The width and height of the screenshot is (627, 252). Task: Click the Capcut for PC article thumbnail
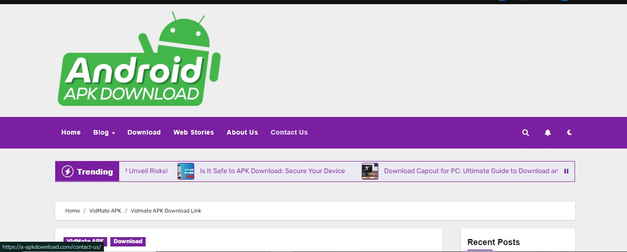[370, 171]
